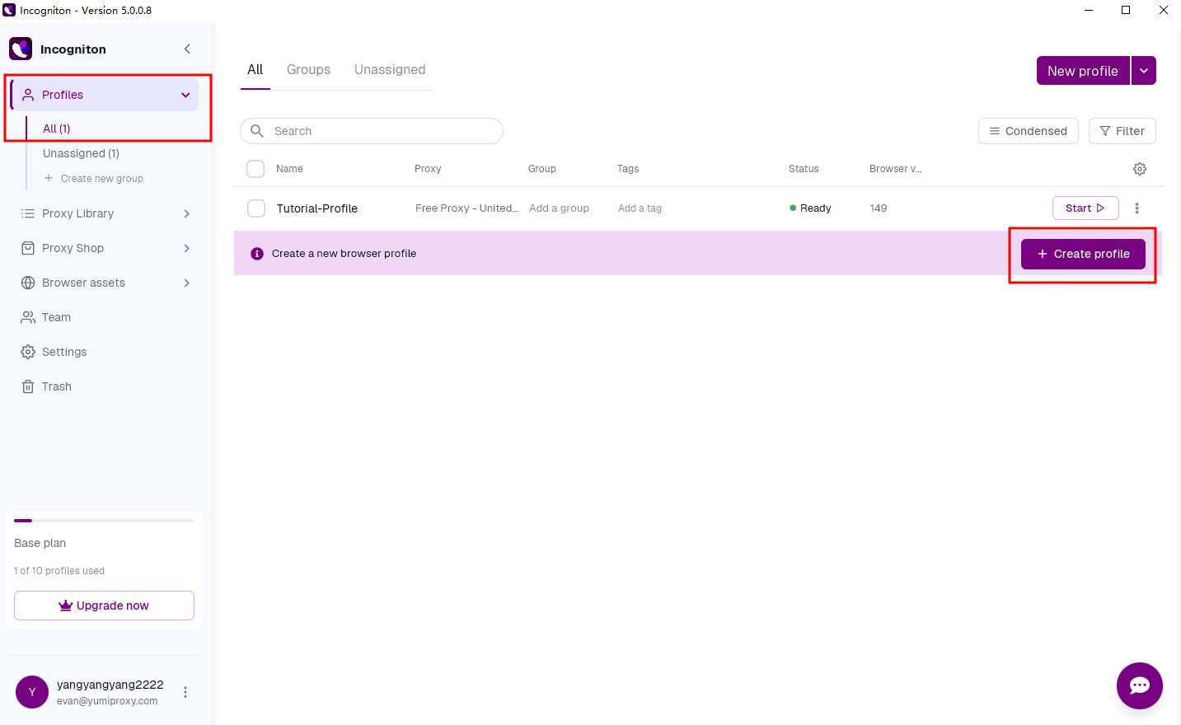1181x725 pixels.
Task: Click the Browser assets globe icon
Action: coord(28,283)
